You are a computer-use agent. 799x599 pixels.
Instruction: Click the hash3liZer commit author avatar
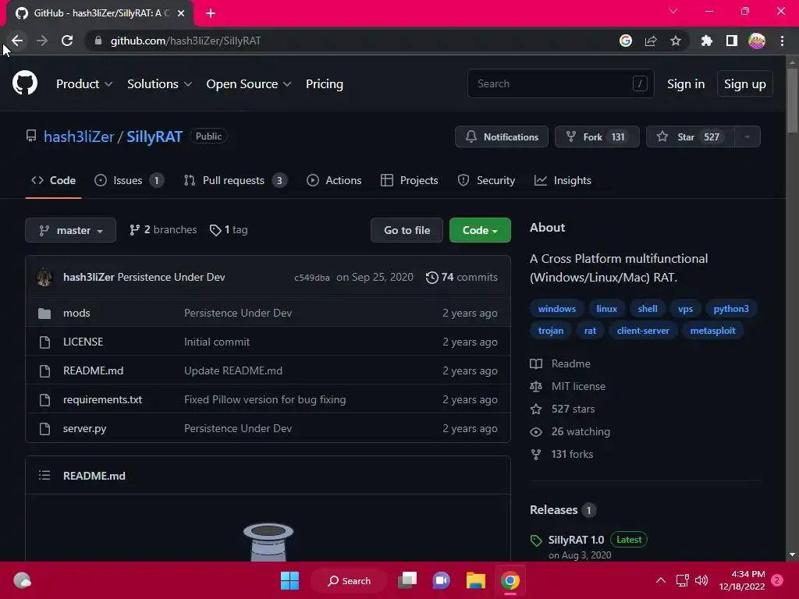pyautogui.click(x=44, y=277)
